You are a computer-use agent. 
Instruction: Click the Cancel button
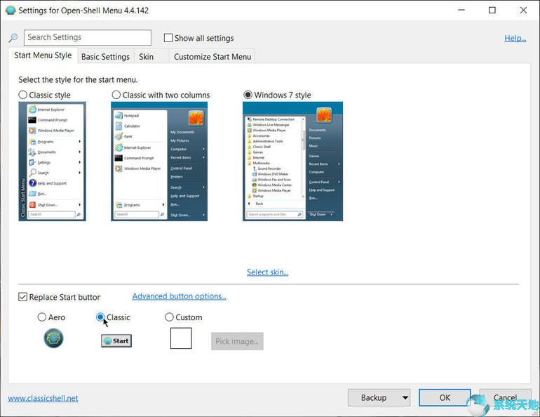[x=505, y=398]
